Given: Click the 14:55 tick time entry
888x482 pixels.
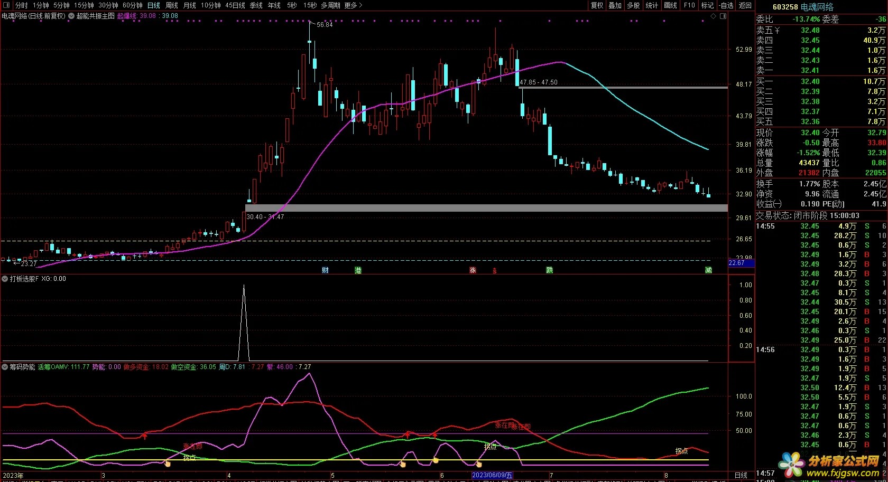Looking at the screenshot, I should (765, 226).
